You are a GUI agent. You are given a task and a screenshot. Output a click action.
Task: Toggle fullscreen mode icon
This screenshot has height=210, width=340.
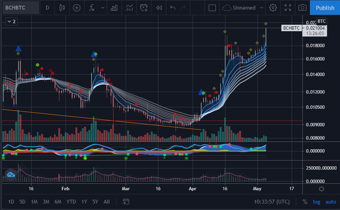(288, 8)
